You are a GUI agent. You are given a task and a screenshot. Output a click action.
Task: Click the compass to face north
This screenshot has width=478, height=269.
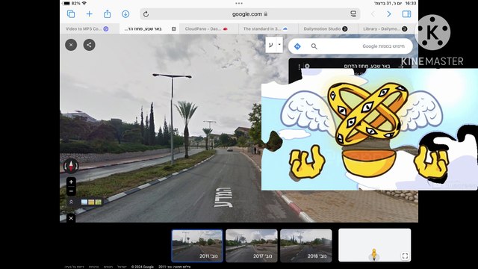(x=71, y=166)
